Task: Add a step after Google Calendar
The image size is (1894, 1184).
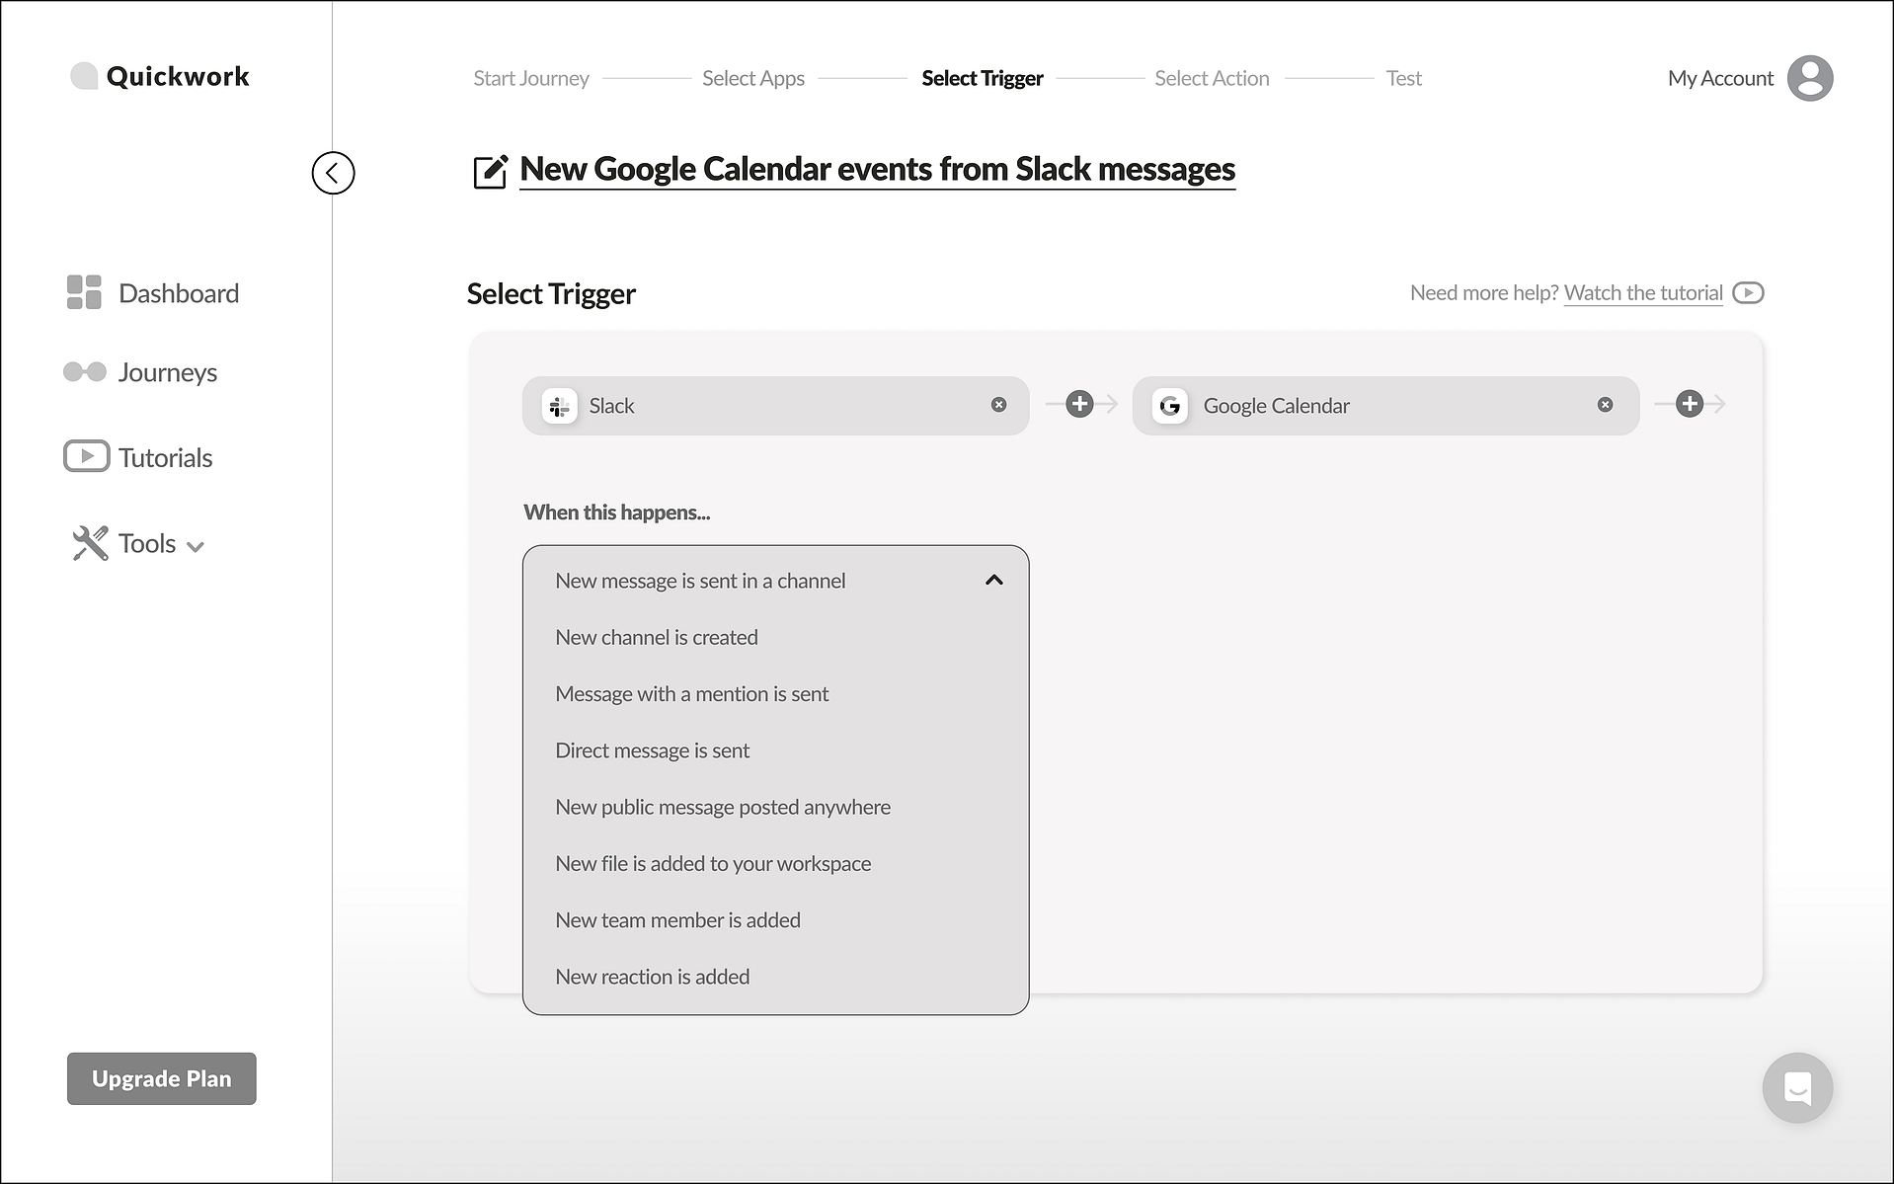Action: click(1691, 404)
